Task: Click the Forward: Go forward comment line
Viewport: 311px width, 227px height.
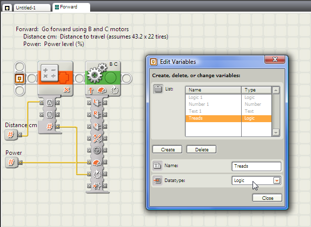Action: 72,29
